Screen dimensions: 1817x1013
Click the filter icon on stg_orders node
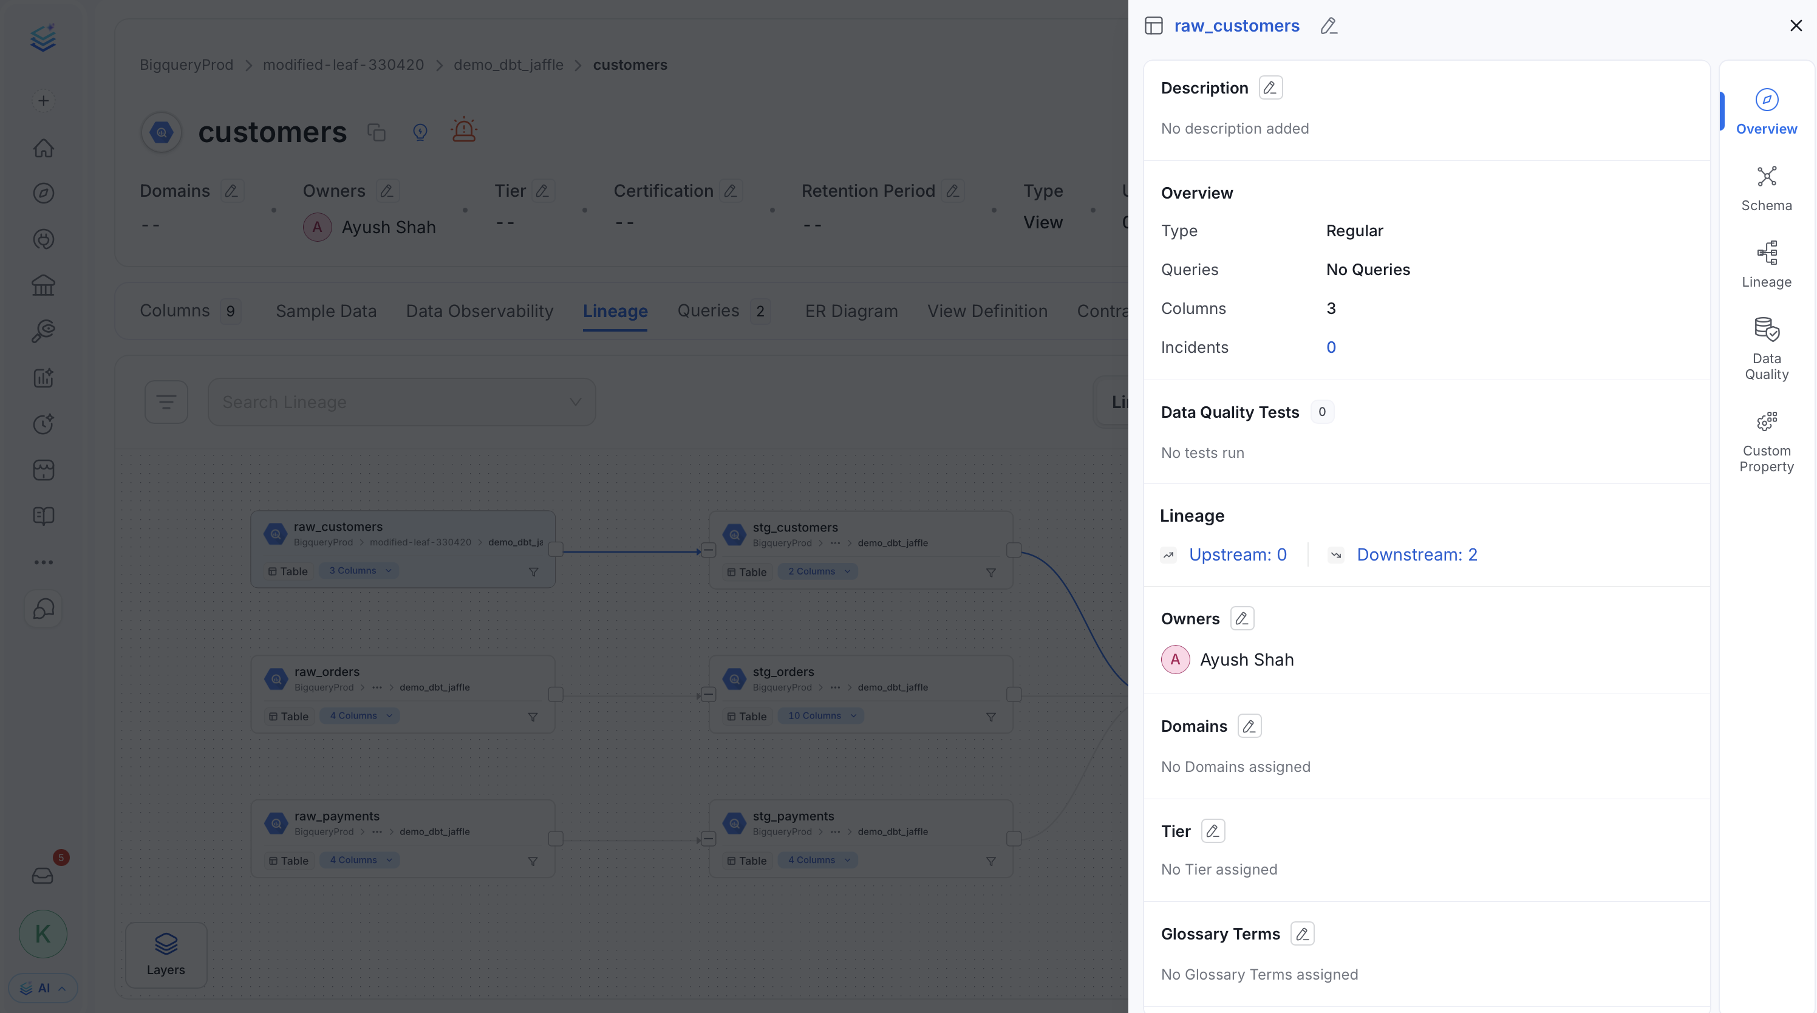[x=991, y=717]
